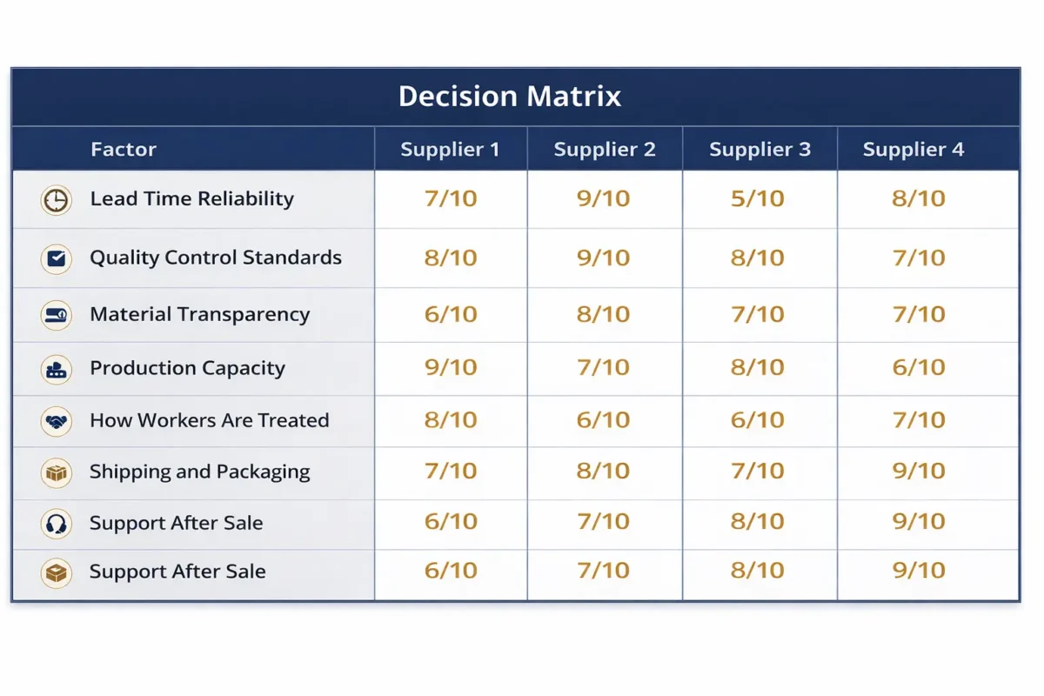Click the box icon in the bottom table row

click(57, 572)
